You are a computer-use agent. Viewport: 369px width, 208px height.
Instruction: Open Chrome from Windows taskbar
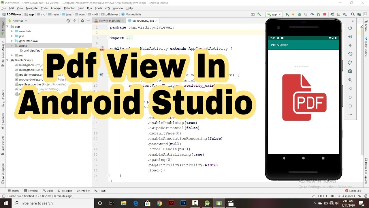[x=159, y=203]
